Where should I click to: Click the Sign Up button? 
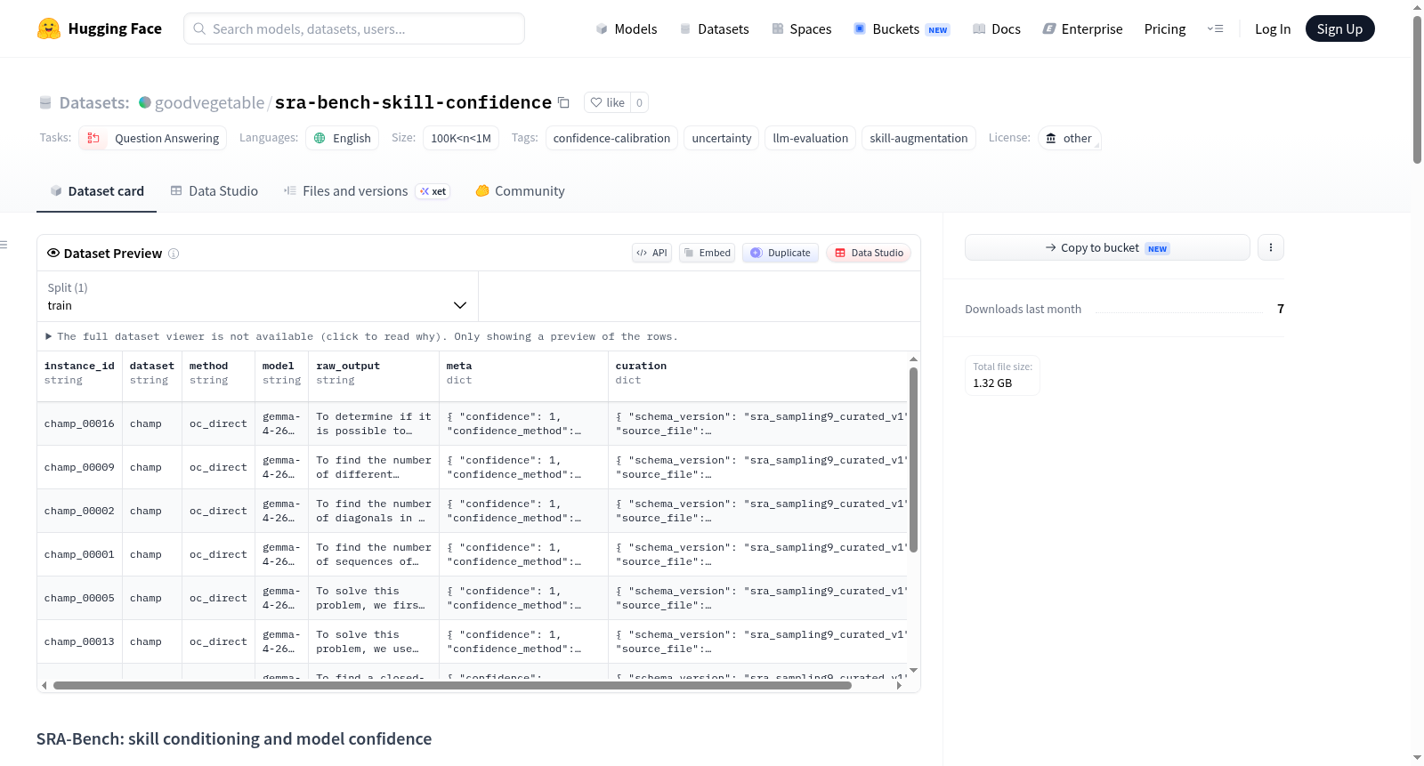click(x=1339, y=28)
